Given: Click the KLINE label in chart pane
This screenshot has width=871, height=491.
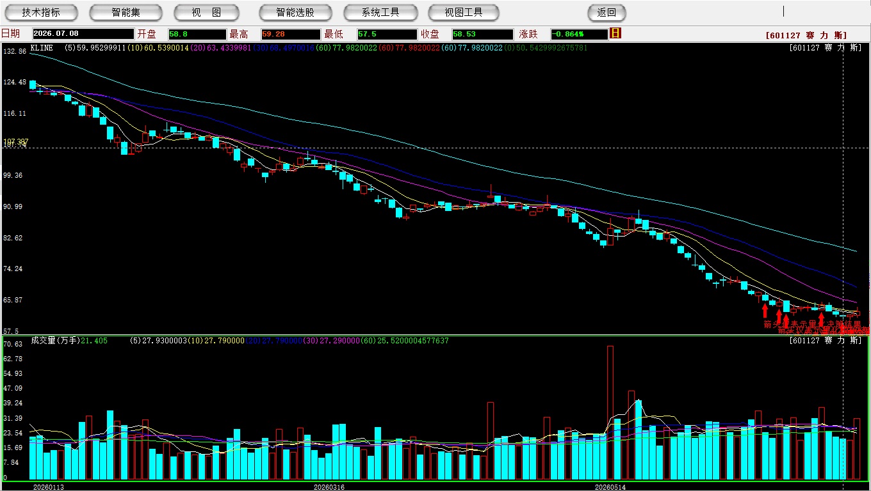Looking at the screenshot, I should pos(42,48).
